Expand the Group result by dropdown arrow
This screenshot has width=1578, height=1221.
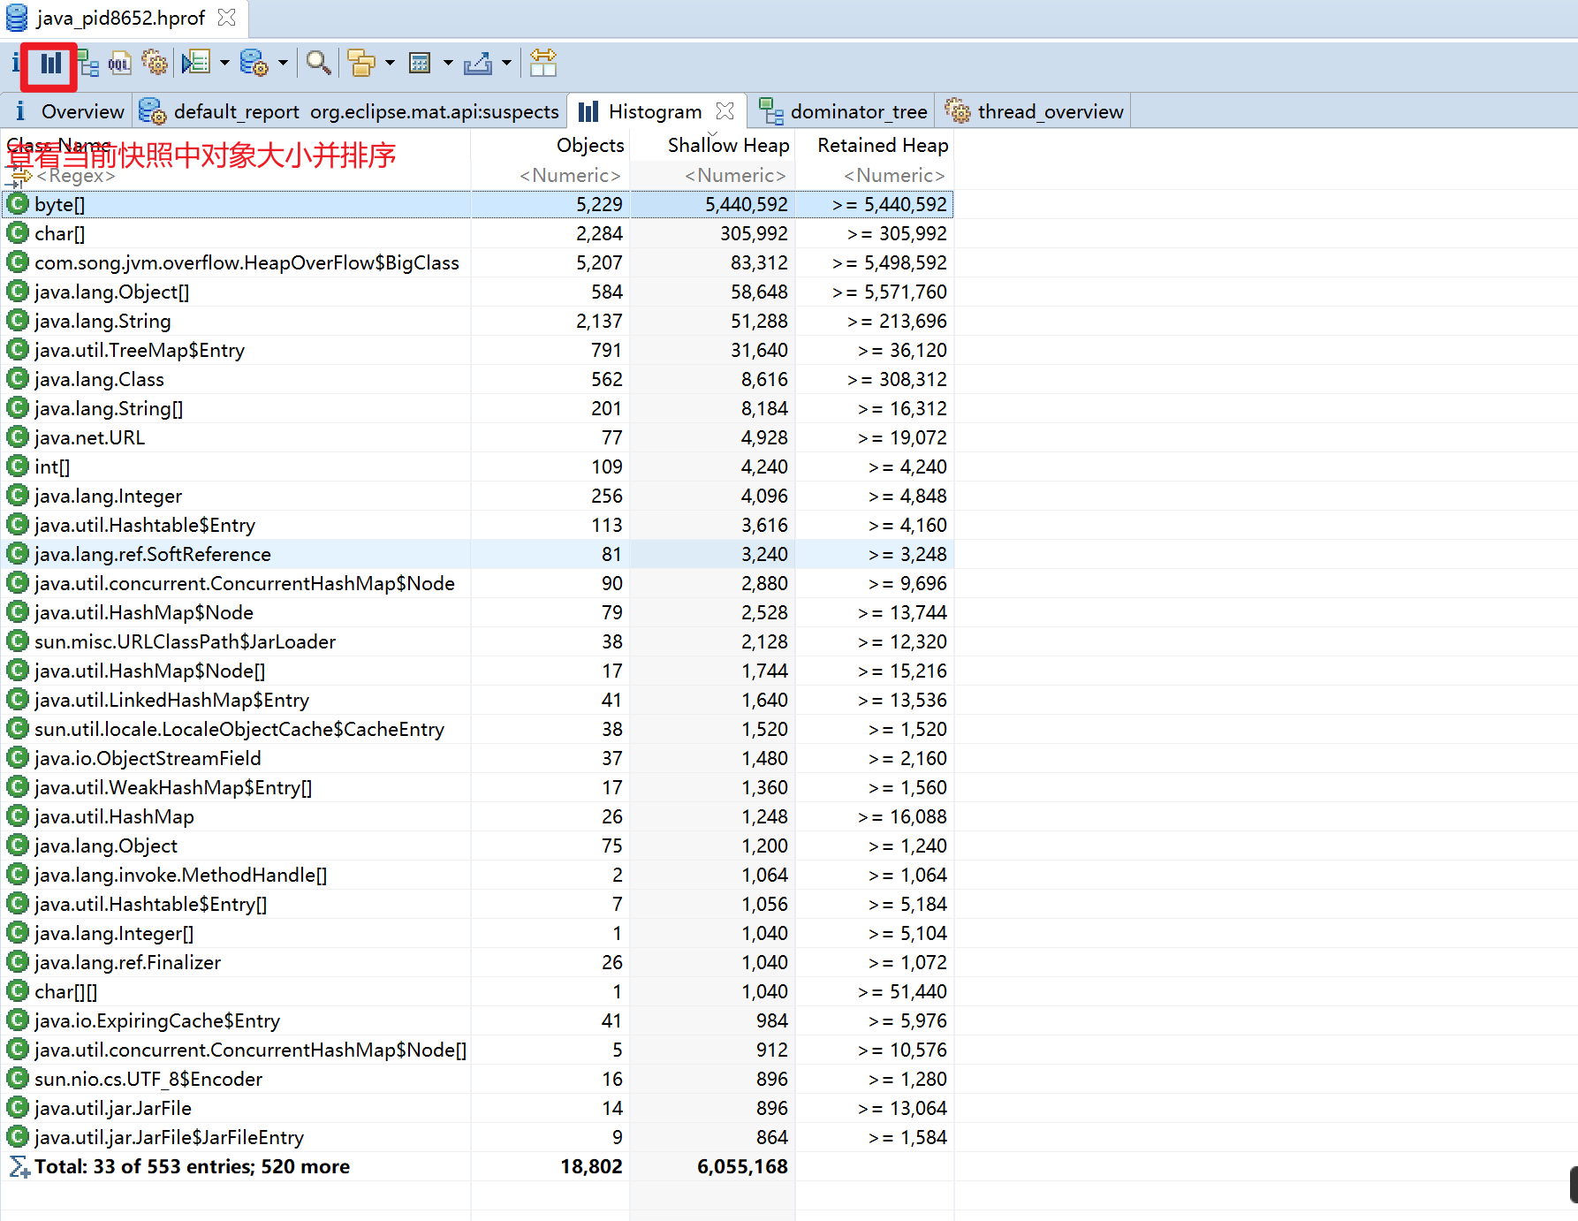tap(390, 64)
